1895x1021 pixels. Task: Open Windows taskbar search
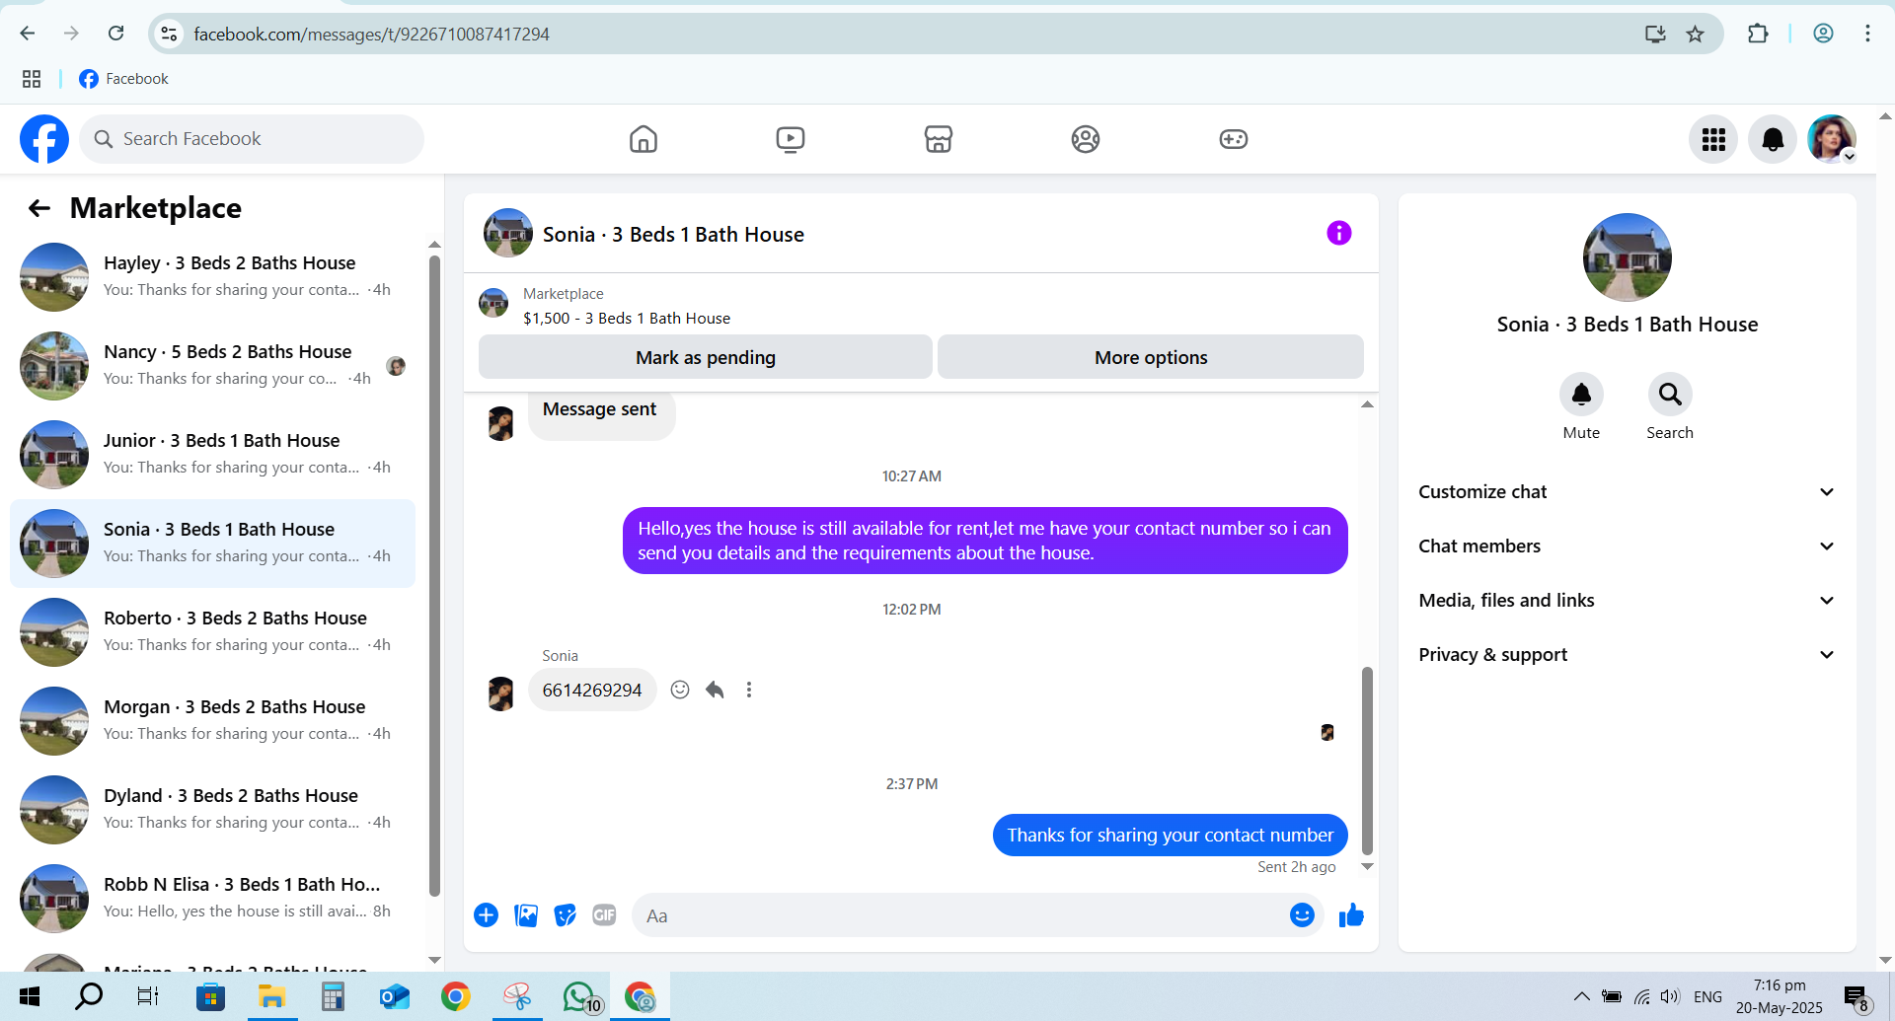[x=89, y=996]
